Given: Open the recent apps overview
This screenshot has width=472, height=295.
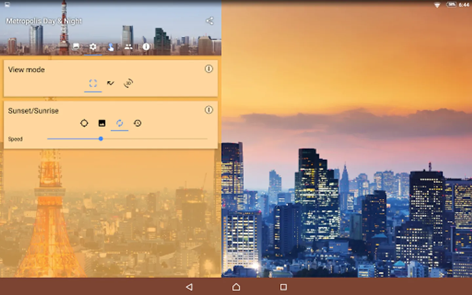Looking at the screenshot, I should pyautogui.click(x=284, y=287).
